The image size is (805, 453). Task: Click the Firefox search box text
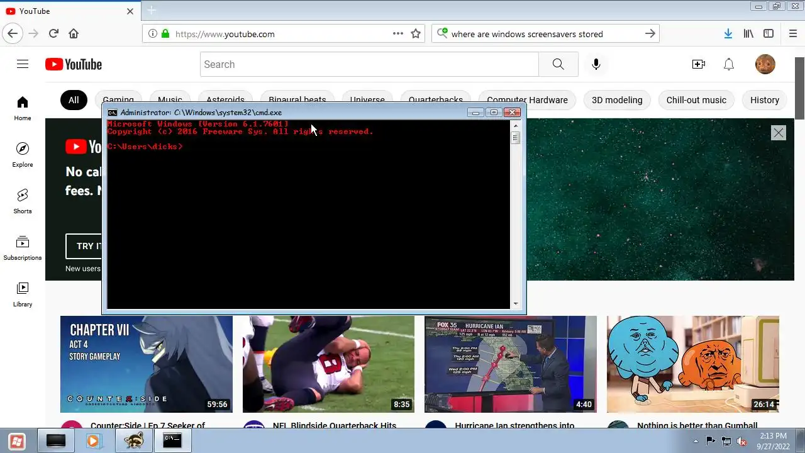point(527,34)
